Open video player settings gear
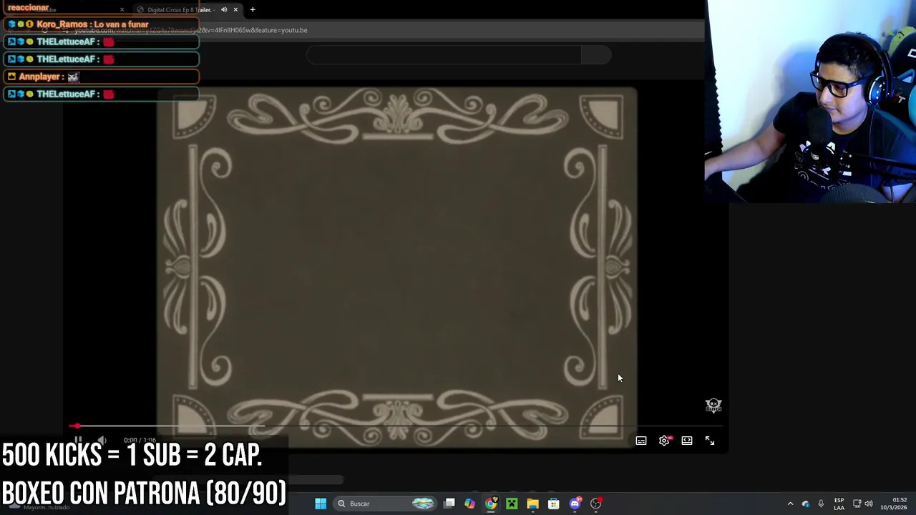Image resolution: width=916 pixels, height=515 pixels. pos(664,441)
